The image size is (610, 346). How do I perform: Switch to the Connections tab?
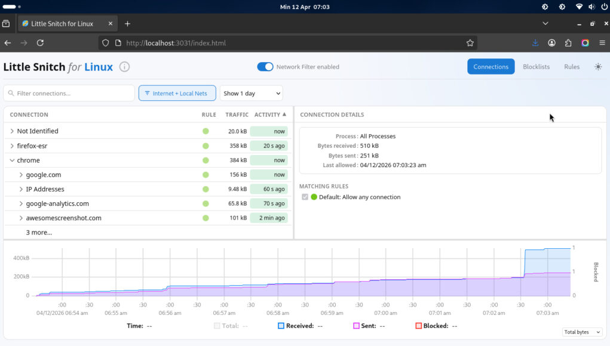click(491, 67)
